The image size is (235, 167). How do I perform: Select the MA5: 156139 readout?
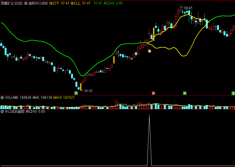coord(42,98)
